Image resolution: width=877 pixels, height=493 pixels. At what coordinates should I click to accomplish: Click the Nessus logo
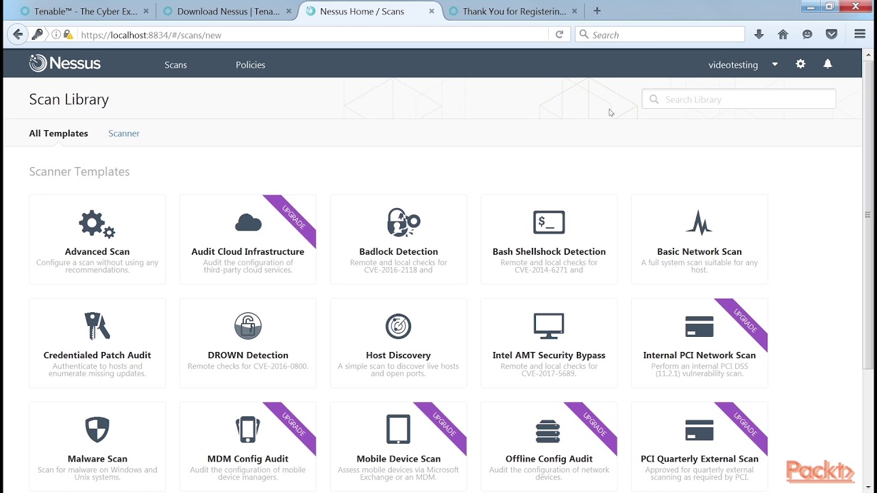click(65, 64)
